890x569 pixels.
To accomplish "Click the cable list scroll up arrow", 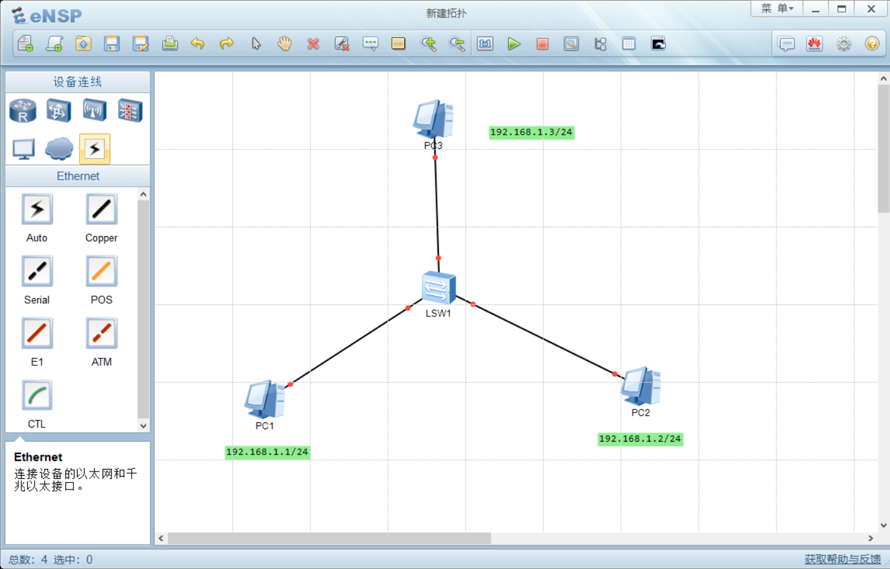I will [144, 194].
